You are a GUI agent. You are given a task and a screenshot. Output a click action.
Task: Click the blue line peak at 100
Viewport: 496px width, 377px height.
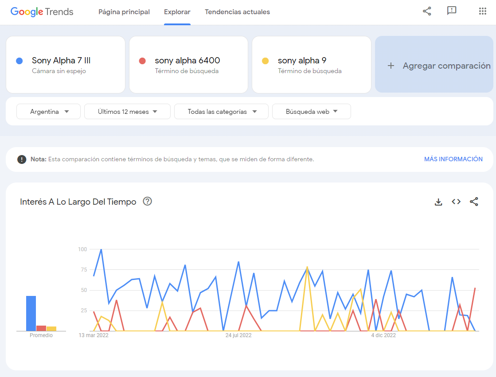pyautogui.click(x=101, y=249)
